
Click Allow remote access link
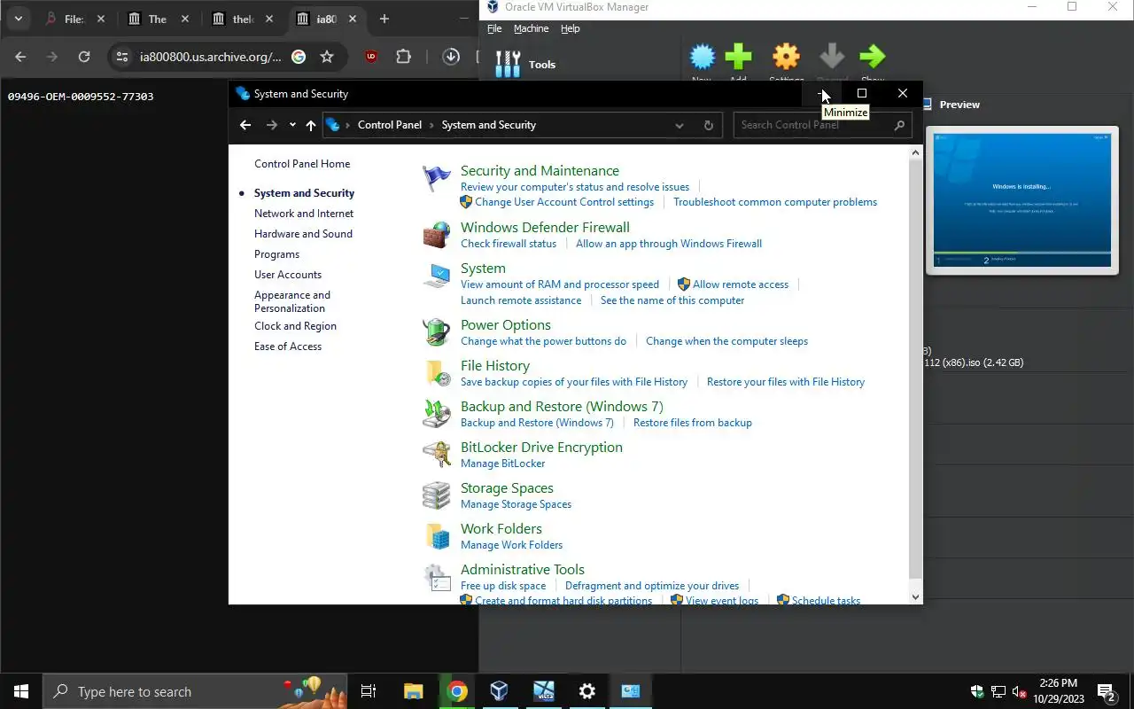point(741,284)
